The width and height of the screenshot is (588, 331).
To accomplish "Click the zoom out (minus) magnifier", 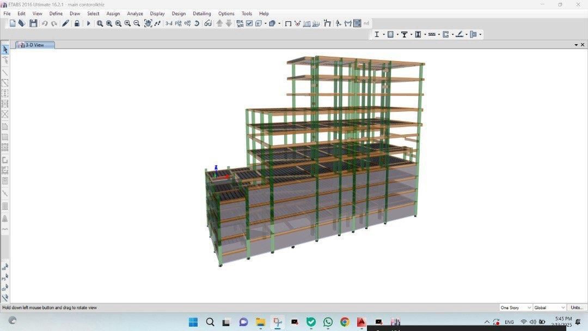I will 137,23.
